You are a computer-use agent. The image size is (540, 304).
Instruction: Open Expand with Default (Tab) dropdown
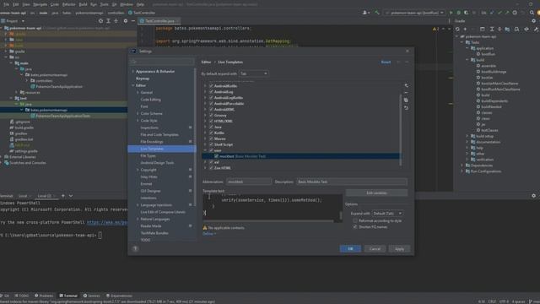tap(387, 214)
